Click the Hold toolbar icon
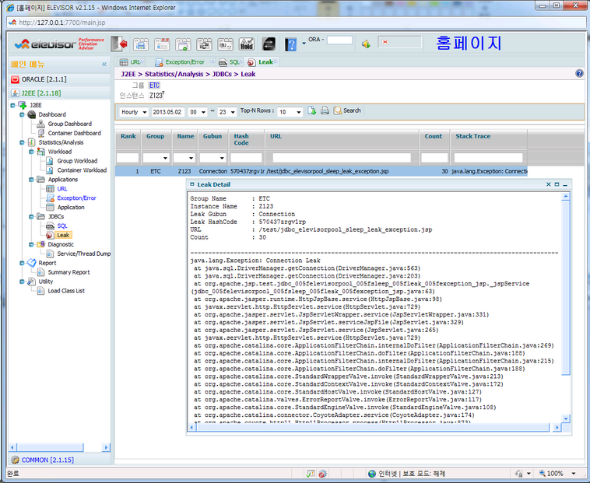Image resolution: width=590 pixels, height=483 pixels. [247, 44]
